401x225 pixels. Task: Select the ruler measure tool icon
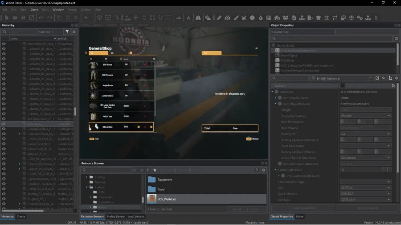(219, 18)
